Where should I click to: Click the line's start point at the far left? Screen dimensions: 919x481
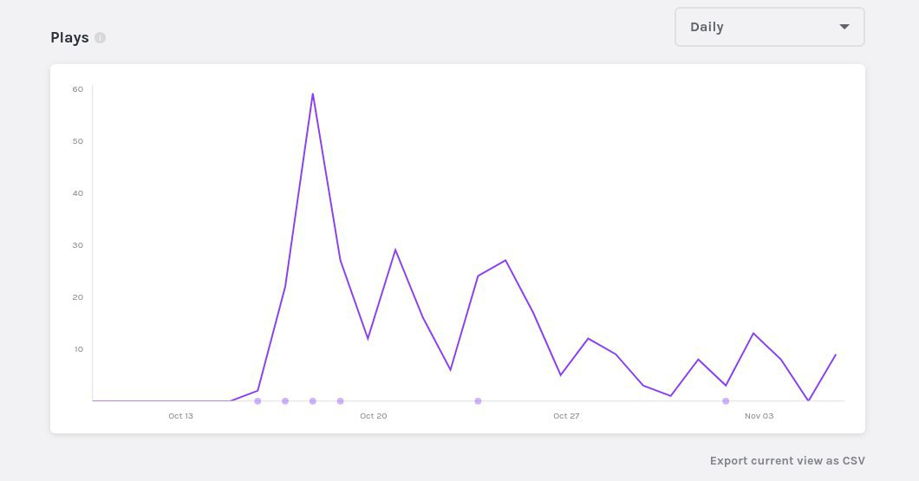click(94, 400)
